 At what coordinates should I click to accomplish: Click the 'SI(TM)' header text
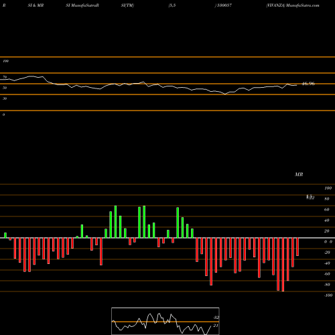pos(127,5)
